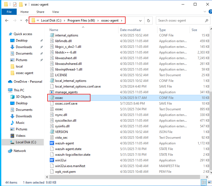Sort by Date modified column header
The image size is (212, 186).
(130, 30)
